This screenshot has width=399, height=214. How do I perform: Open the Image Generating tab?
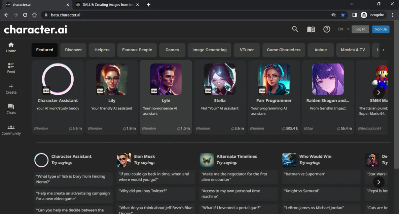coord(209,50)
